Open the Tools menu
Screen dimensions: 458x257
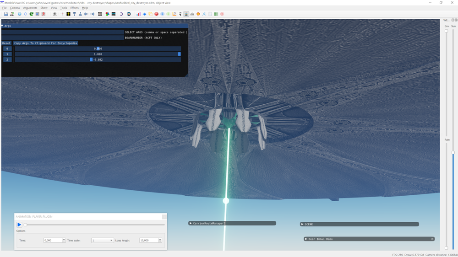click(63, 8)
